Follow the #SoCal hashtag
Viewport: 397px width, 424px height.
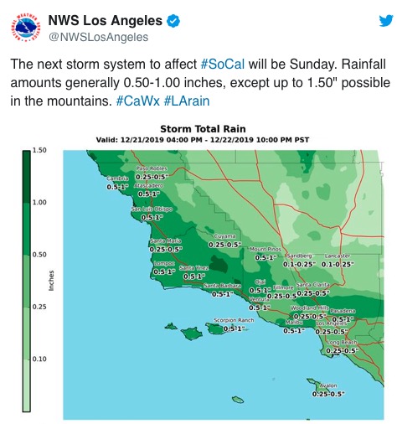[223, 65]
